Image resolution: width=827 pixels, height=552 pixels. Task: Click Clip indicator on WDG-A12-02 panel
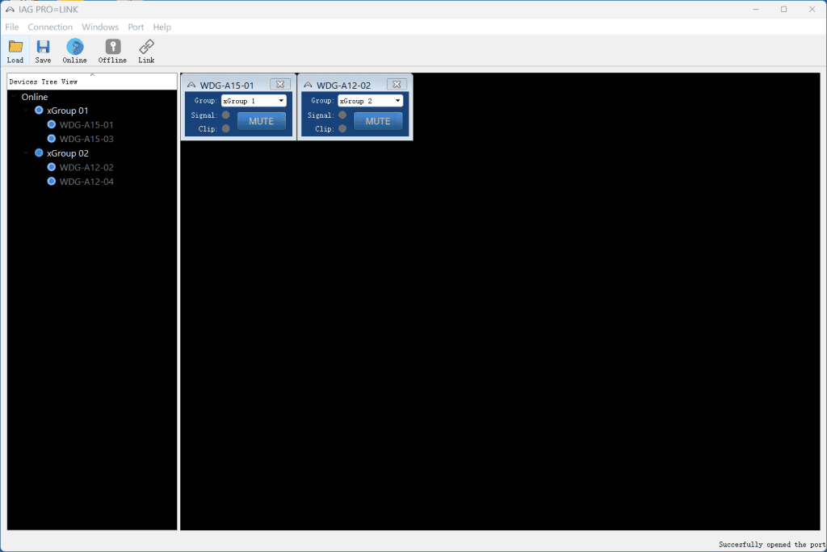(342, 128)
